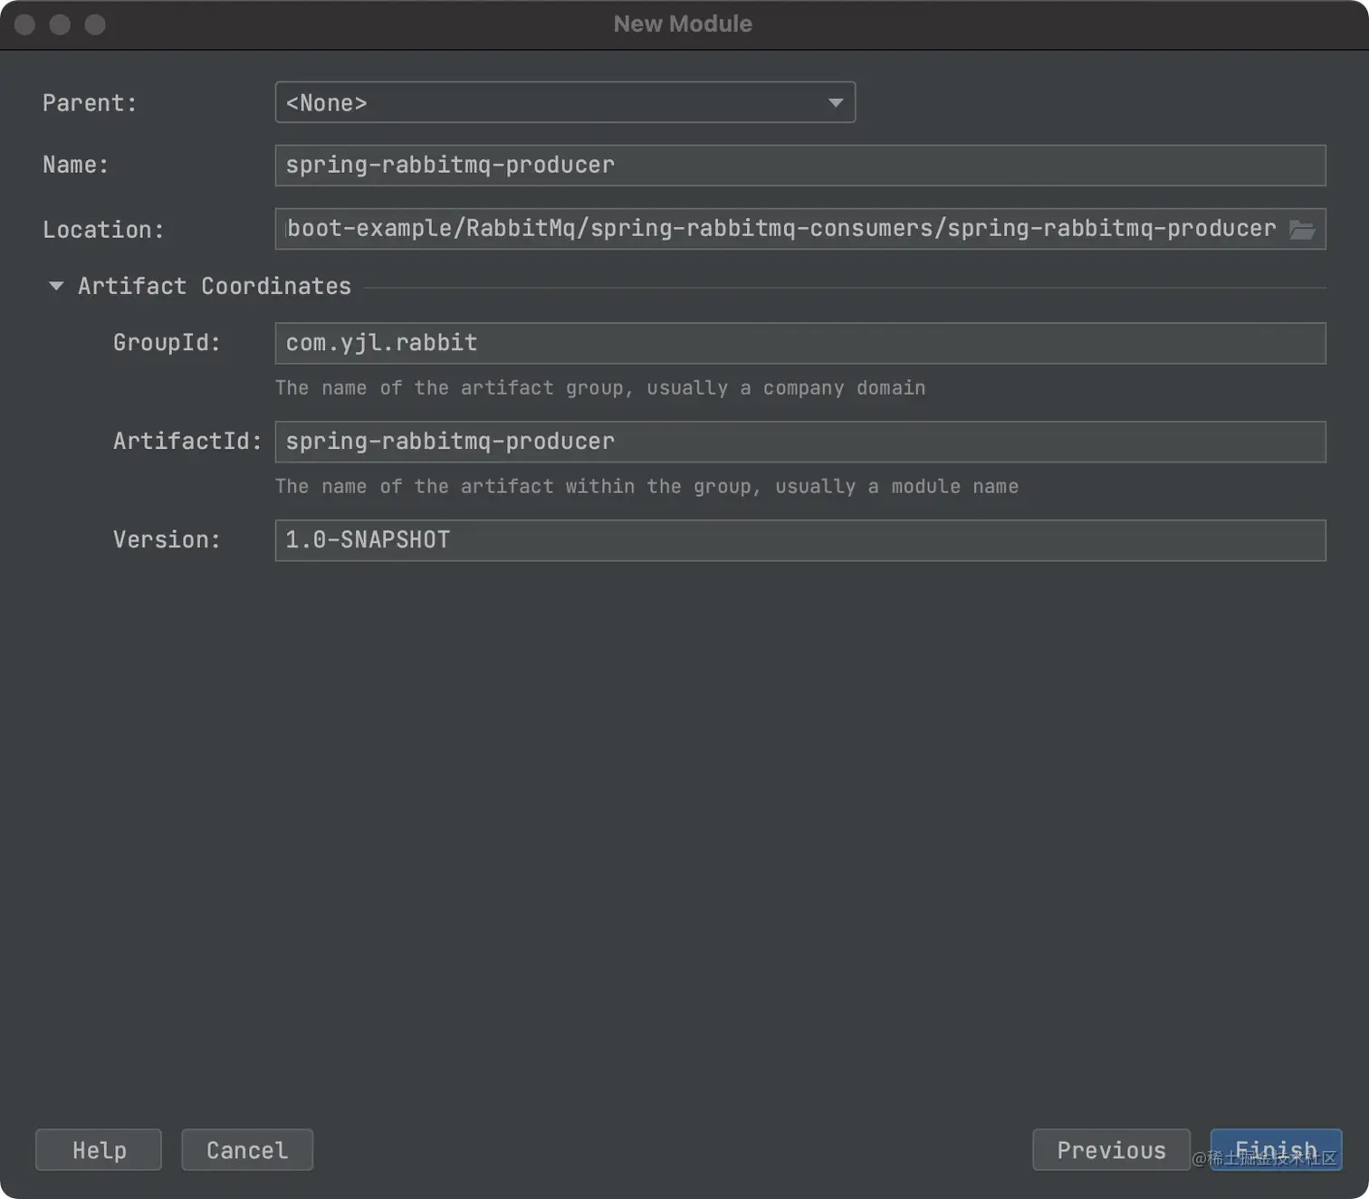Select the Version text field
1369x1199 pixels.
[799, 541]
